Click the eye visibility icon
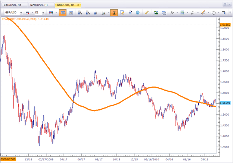Screen dimensions: 233x163 (x=130, y=13)
